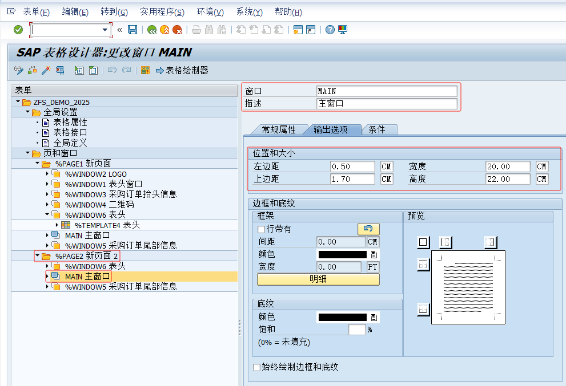Open the frame color picker icon
566x386 pixels.
(x=374, y=255)
